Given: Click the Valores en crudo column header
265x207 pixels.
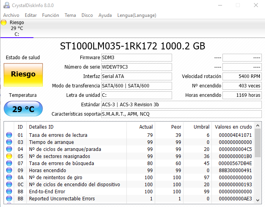Looking at the screenshot, I should pos(233,127).
